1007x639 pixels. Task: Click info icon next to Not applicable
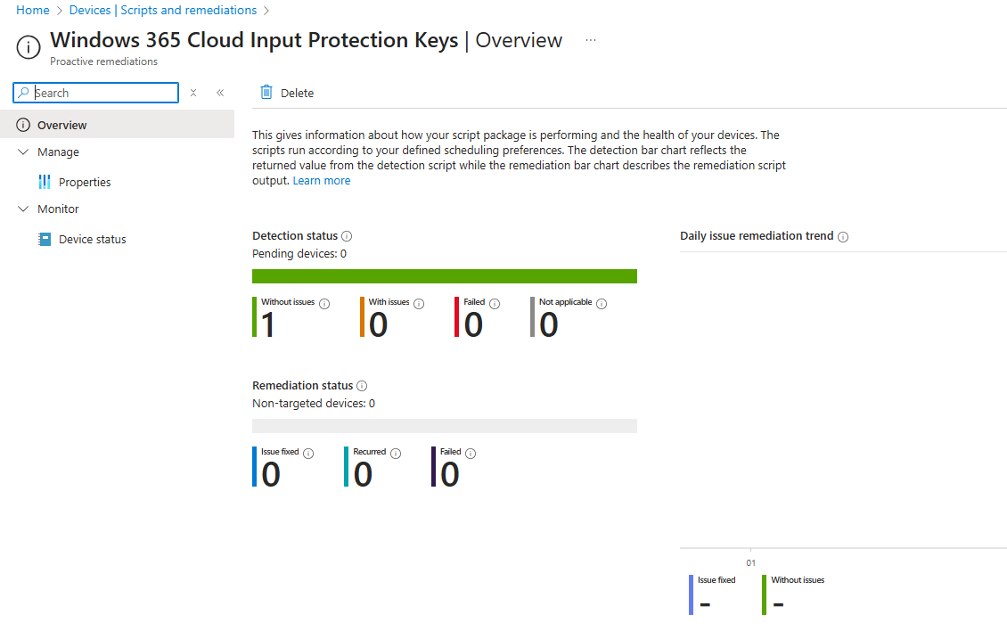click(602, 304)
